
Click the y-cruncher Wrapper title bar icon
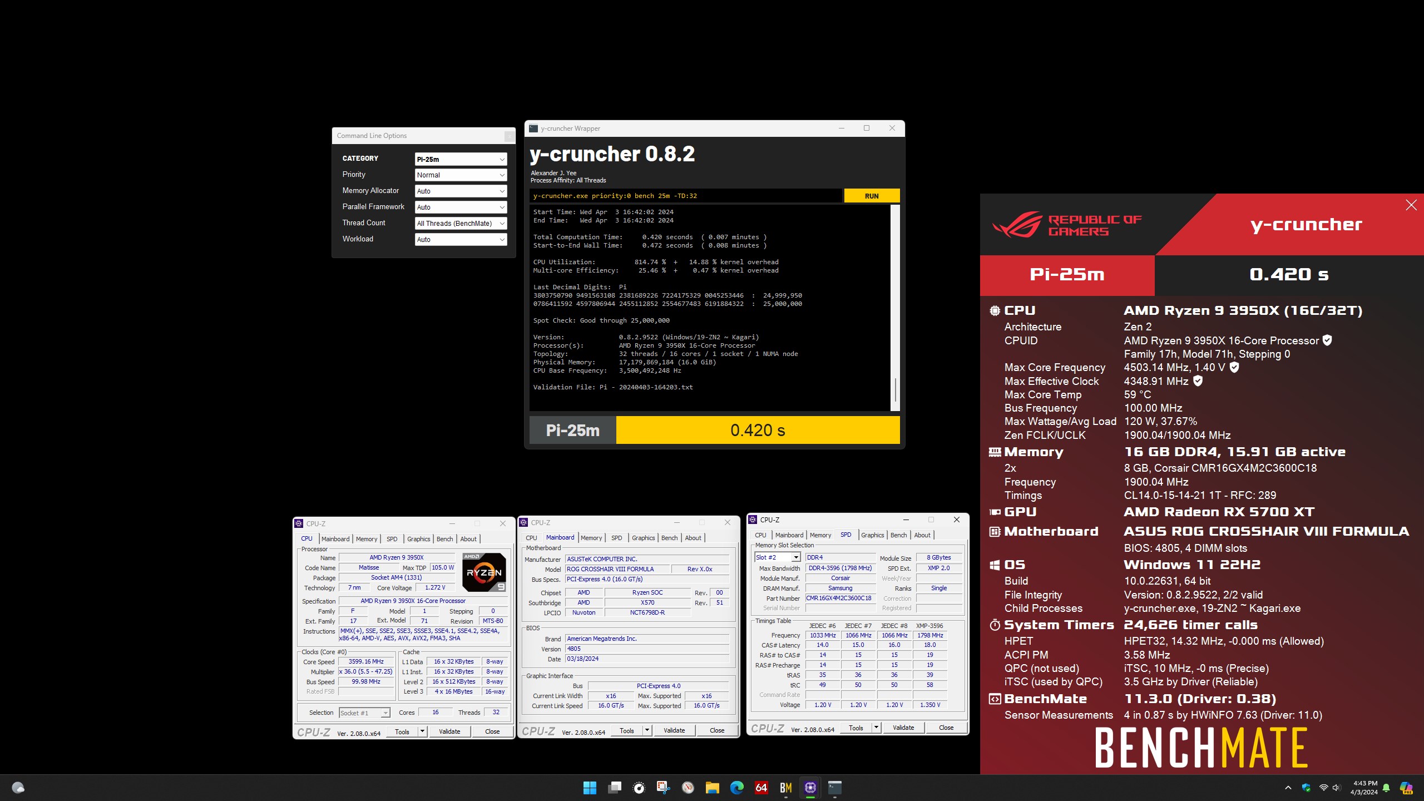click(x=533, y=128)
